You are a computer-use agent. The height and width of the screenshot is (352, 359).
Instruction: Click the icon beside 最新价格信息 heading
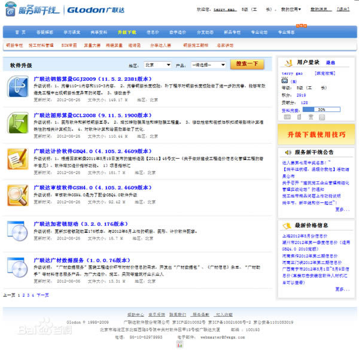coord(287,226)
